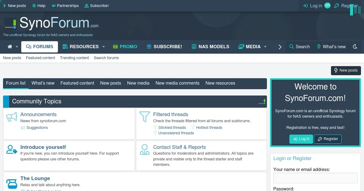Click the dark New posts button

[346, 70]
